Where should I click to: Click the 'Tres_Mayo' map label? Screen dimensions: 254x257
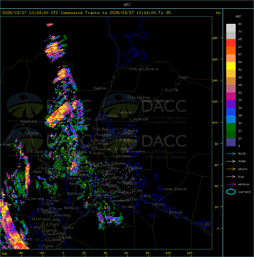pyautogui.click(x=101, y=129)
